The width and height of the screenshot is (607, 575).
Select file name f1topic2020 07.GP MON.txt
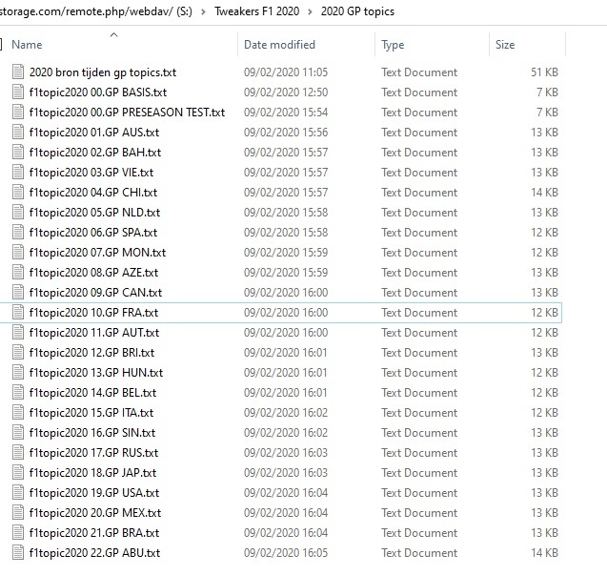[97, 253]
